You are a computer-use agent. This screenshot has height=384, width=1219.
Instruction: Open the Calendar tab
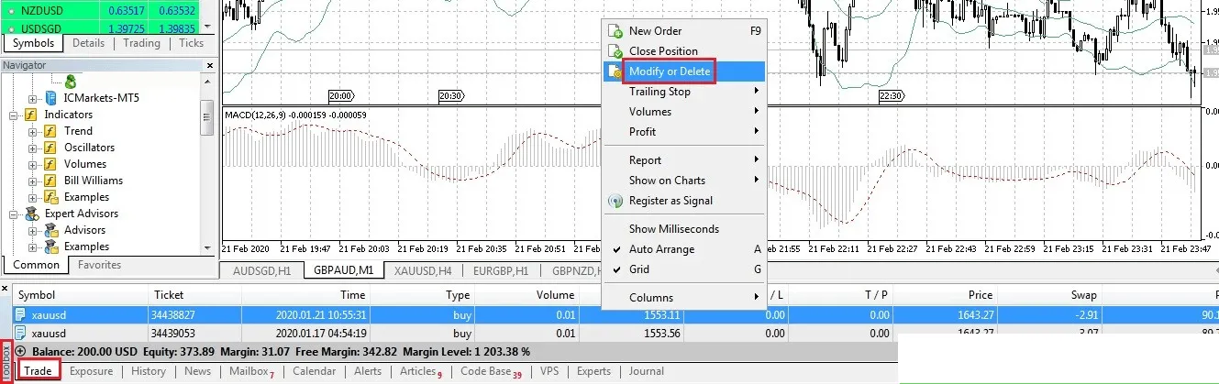click(x=314, y=371)
